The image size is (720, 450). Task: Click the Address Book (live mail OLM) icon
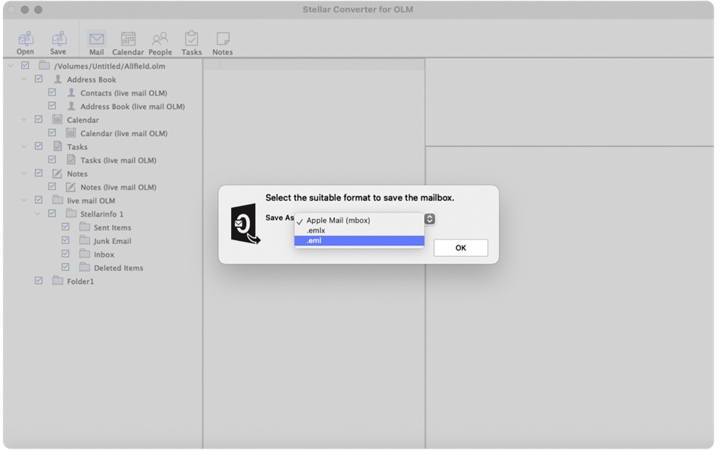click(71, 106)
